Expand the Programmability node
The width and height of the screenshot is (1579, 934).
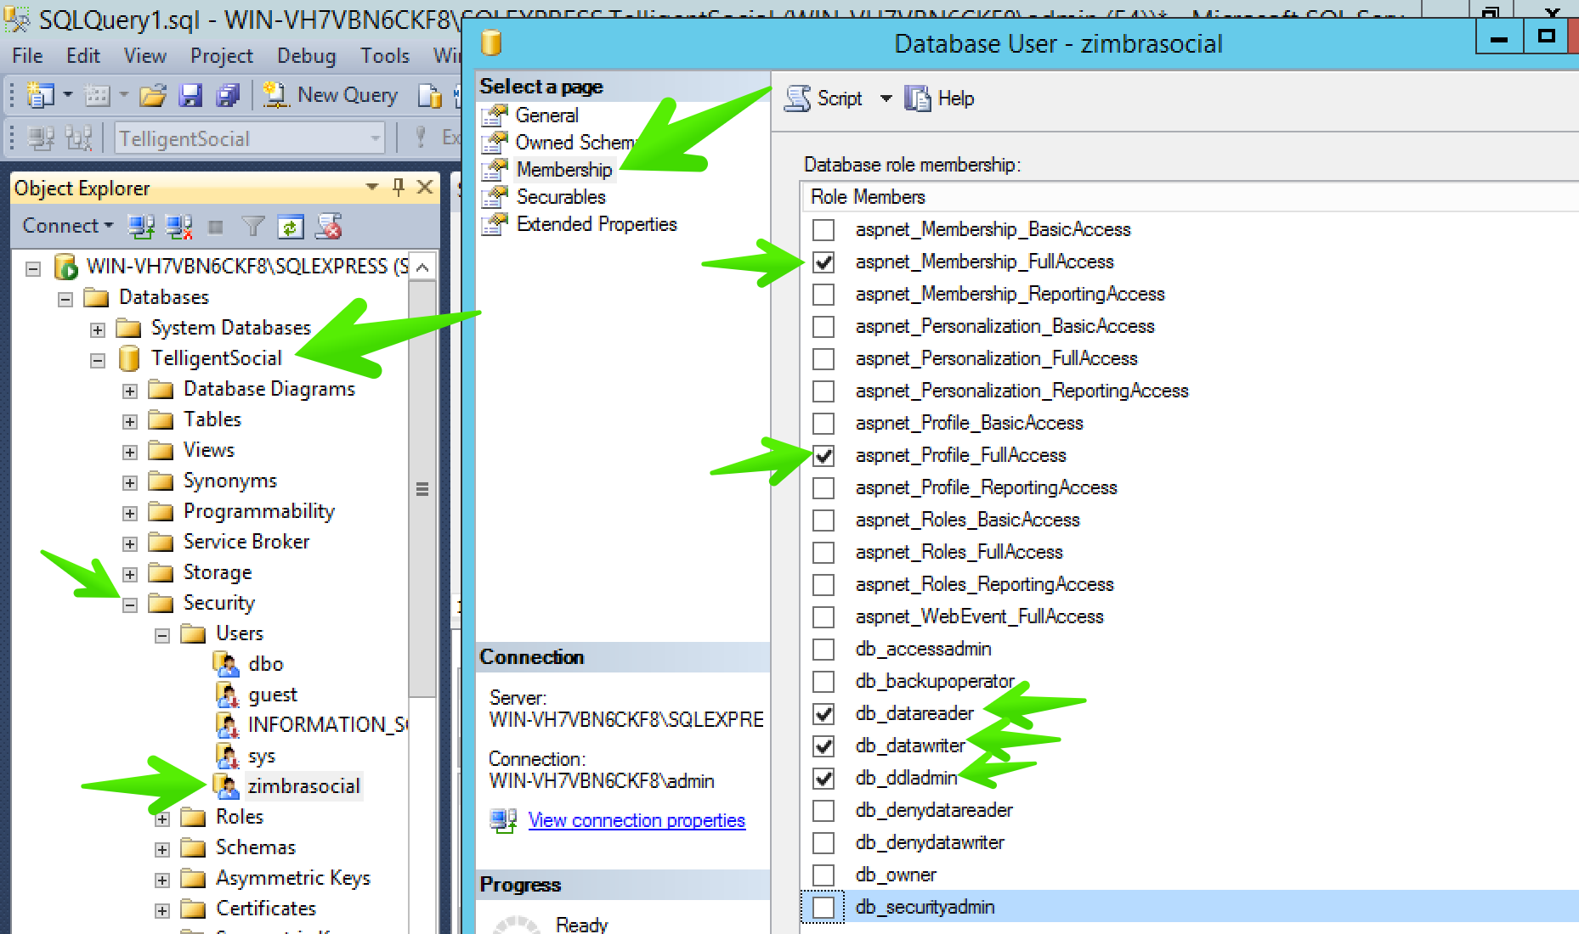130,513
